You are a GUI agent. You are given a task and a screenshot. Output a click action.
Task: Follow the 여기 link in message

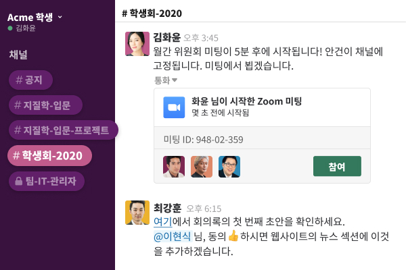(162, 221)
